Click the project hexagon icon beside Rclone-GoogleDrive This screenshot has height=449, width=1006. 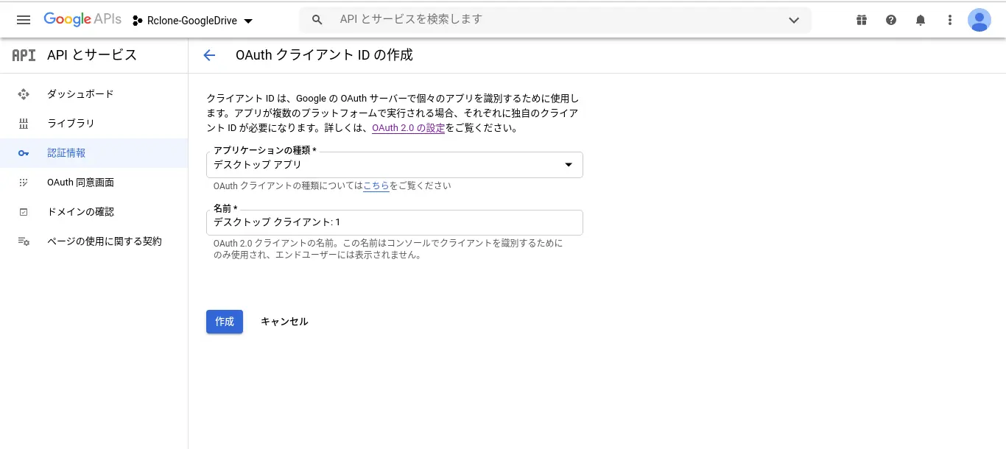[137, 21]
